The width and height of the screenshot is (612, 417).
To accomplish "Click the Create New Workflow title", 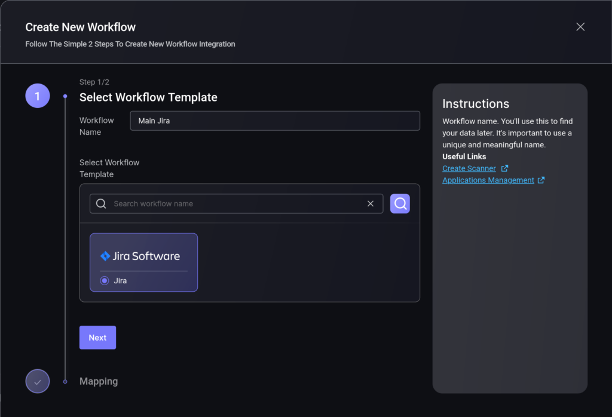I will click(81, 27).
